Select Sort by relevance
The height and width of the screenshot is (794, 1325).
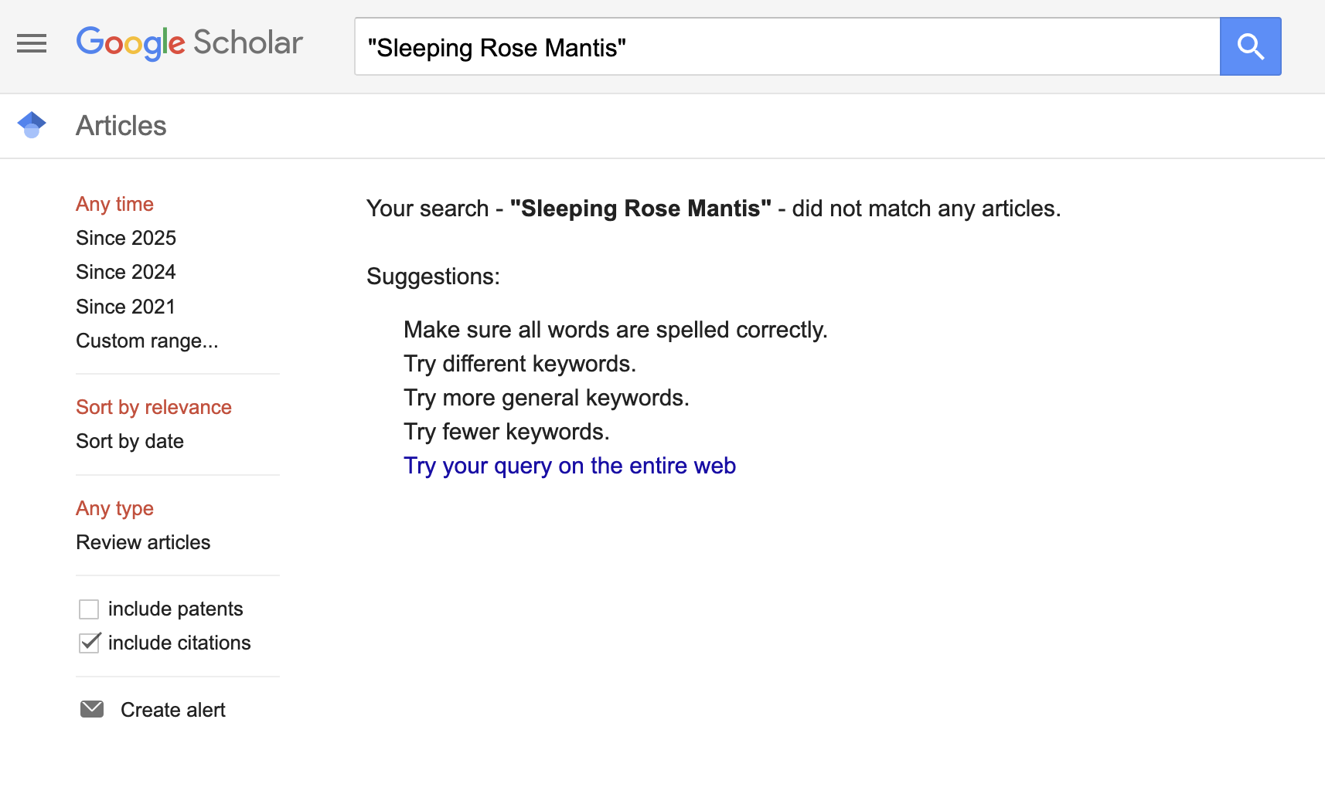[154, 407]
